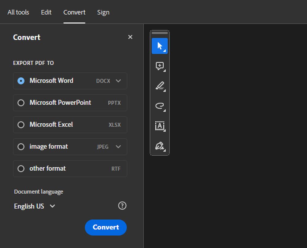
Task: Go to the Sign tab
Action: pyautogui.click(x=103, y=12)
